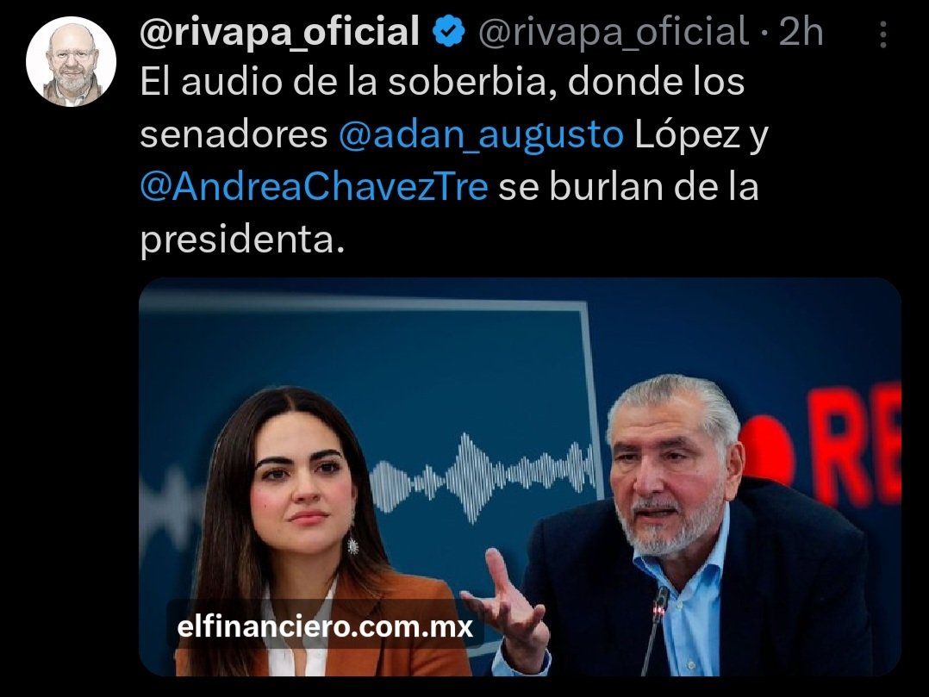Click the red RE letters in preview

tap(858, 445)
